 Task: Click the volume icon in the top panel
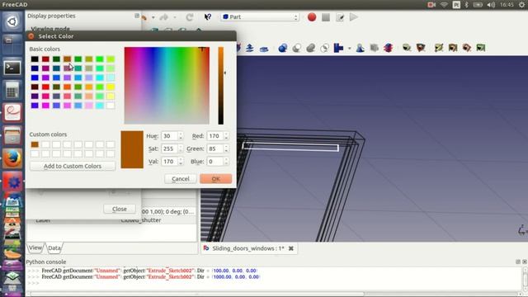click(491, 5)
